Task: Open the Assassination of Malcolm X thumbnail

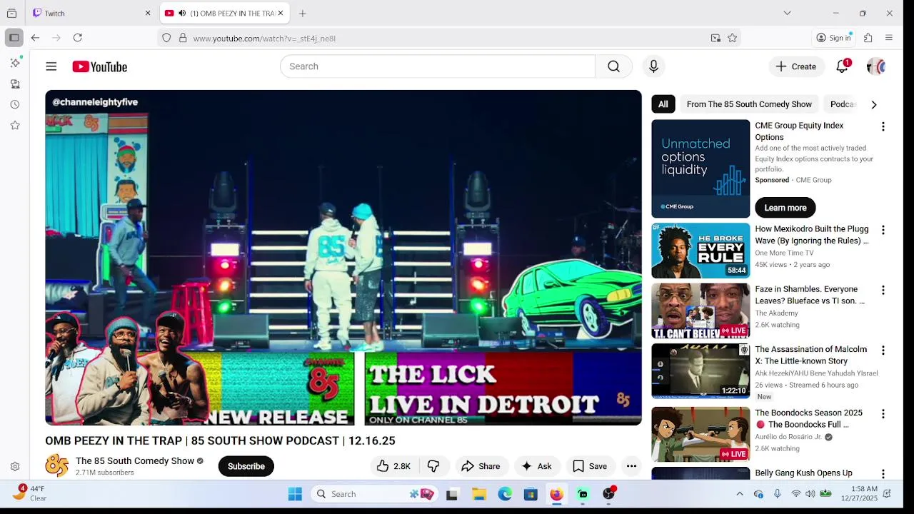Action: click(x=700, y=371)
